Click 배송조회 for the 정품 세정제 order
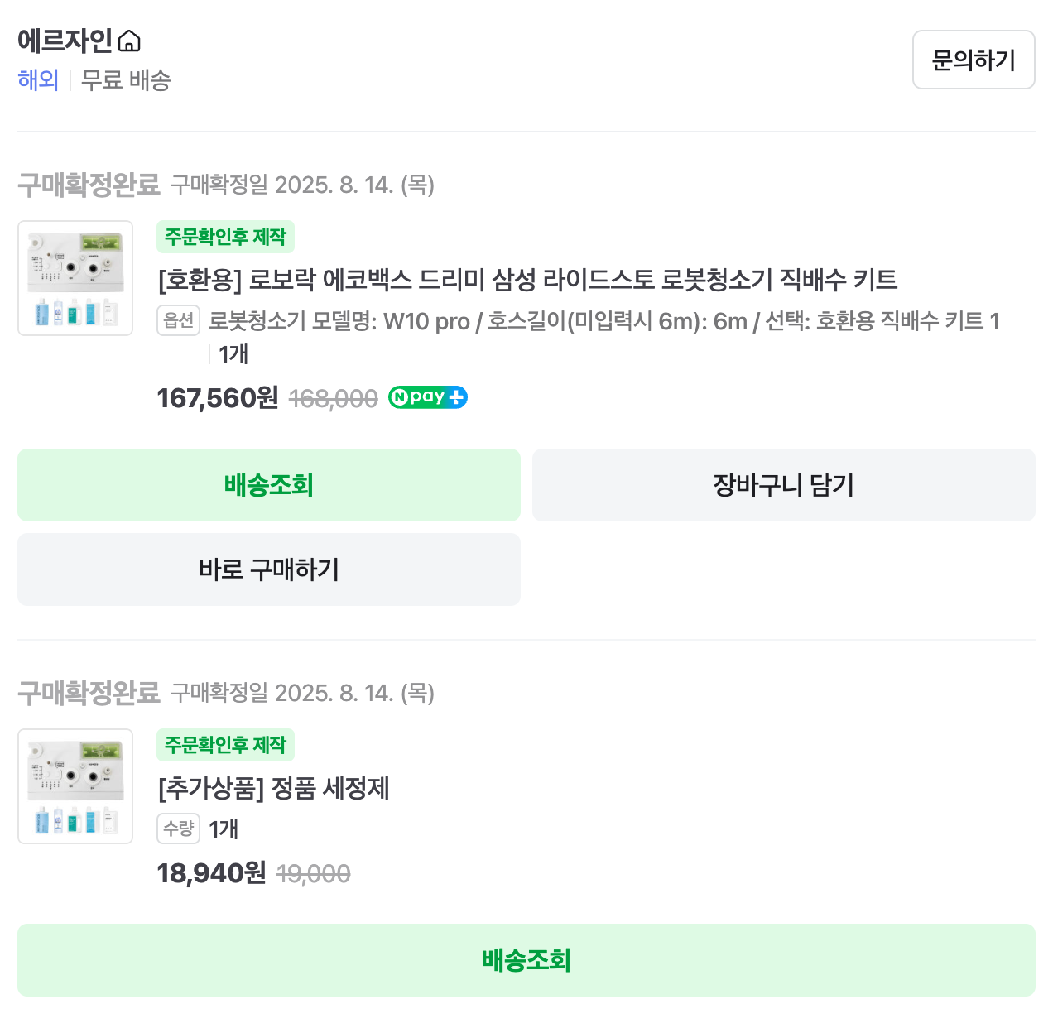Viewport: 1053px width, 1028px height. pos(526,960)
